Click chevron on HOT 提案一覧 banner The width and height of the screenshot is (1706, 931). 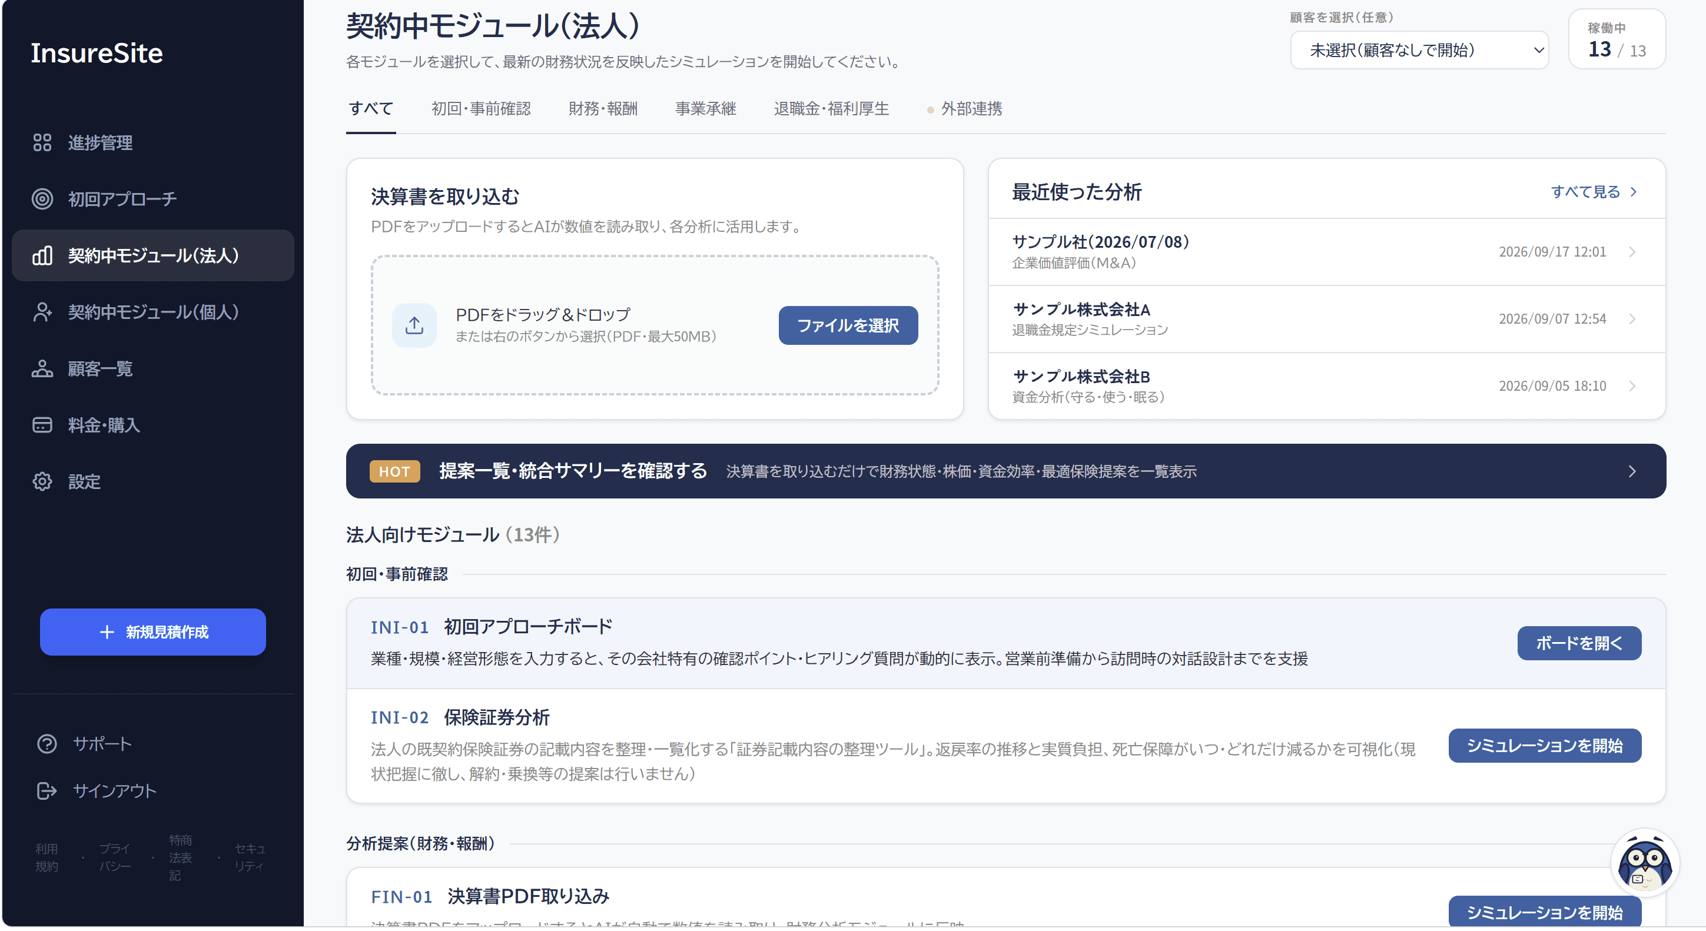(x=1632, y=471)
